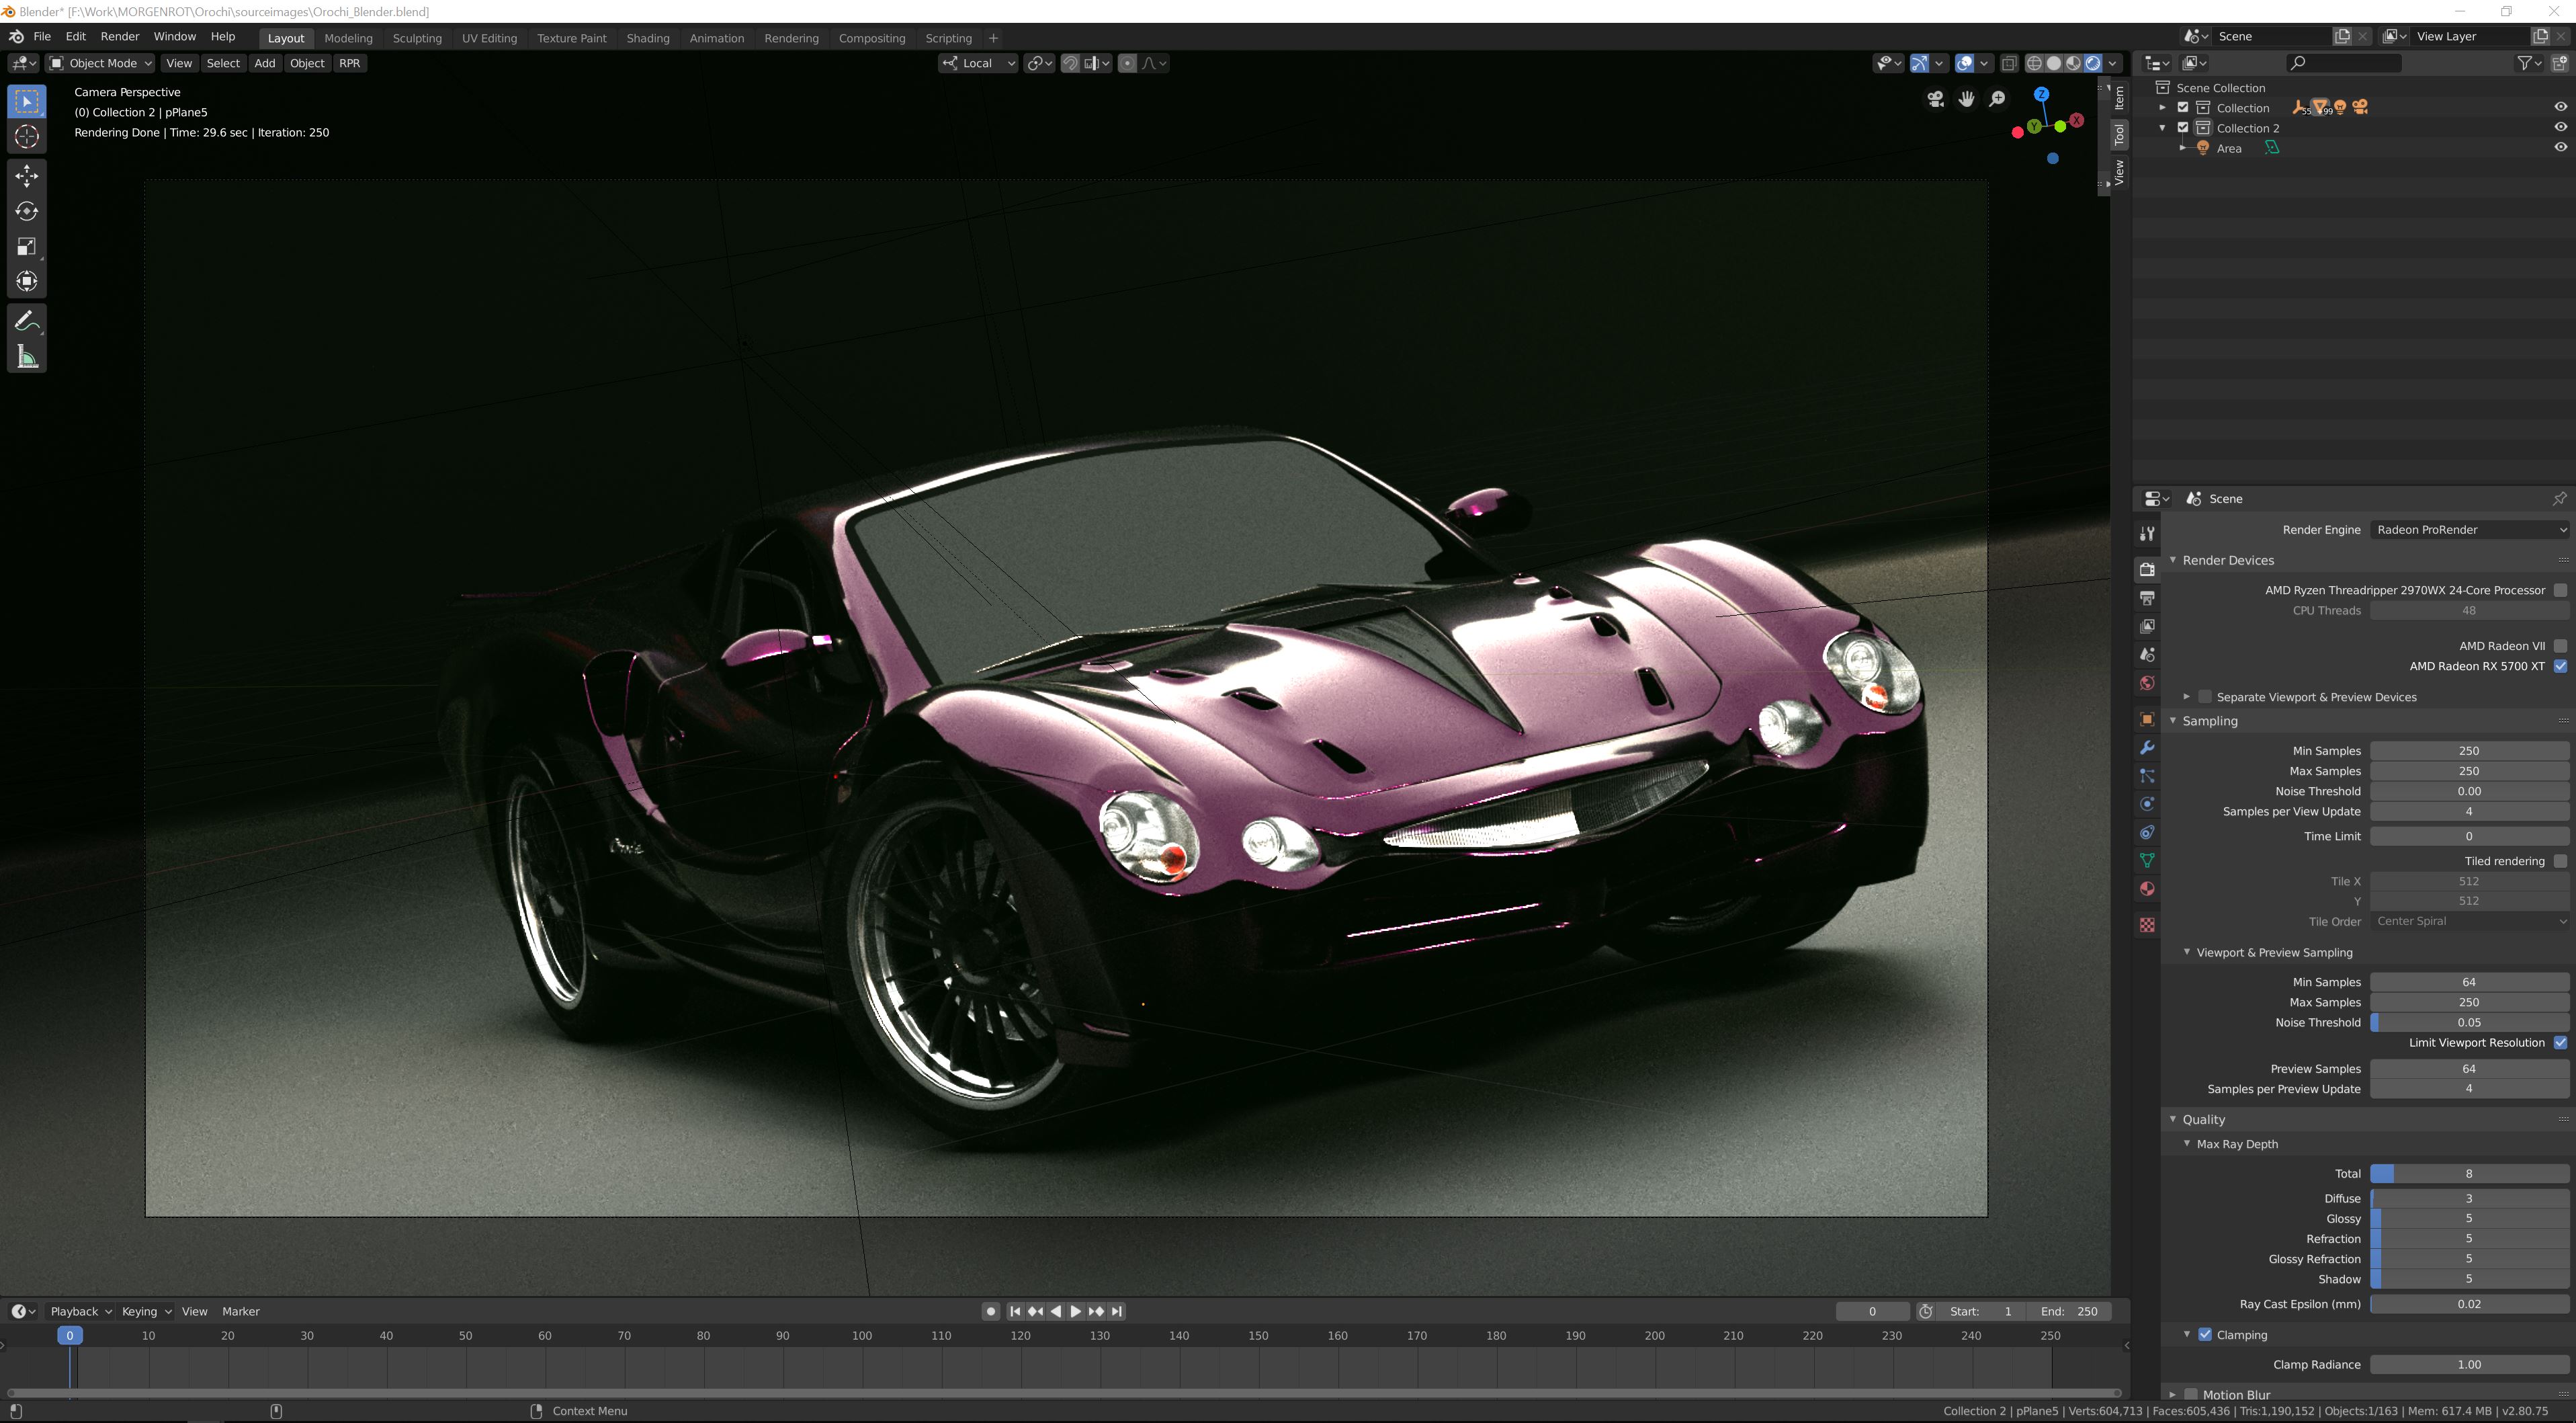Select the Annotate pencil tool
The width and height of the screenshot is (2576, 1423).
pos(27,321)
